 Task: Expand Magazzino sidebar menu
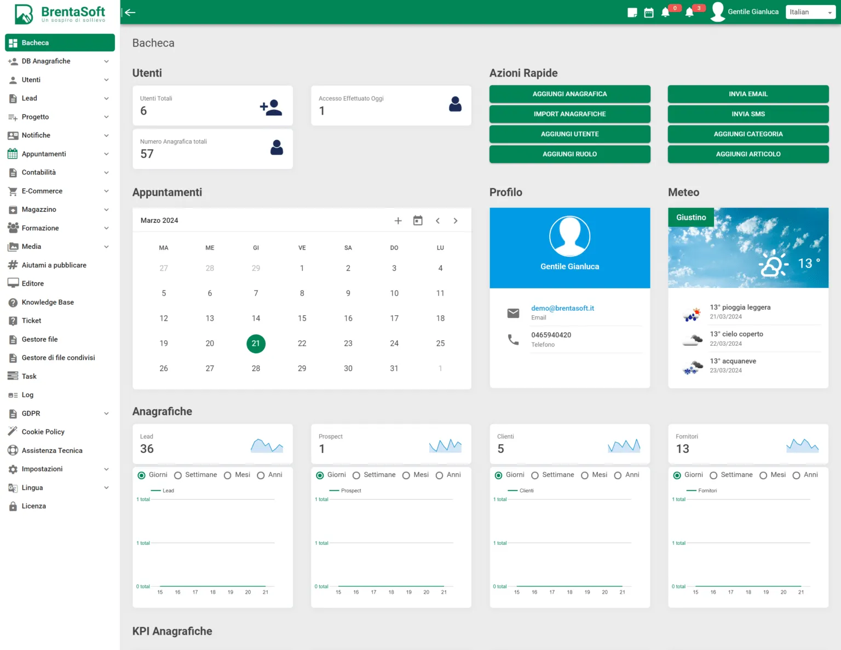pyautogui.click(x=60, y=210)
